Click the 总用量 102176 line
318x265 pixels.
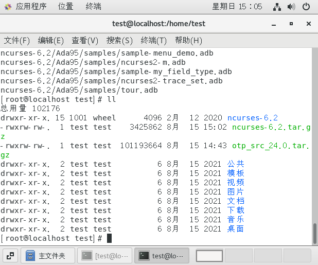coord(30,109)
